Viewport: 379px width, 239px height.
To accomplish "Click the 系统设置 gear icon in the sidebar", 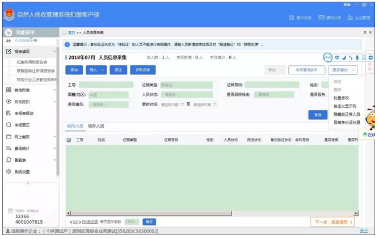I will 9,171.
